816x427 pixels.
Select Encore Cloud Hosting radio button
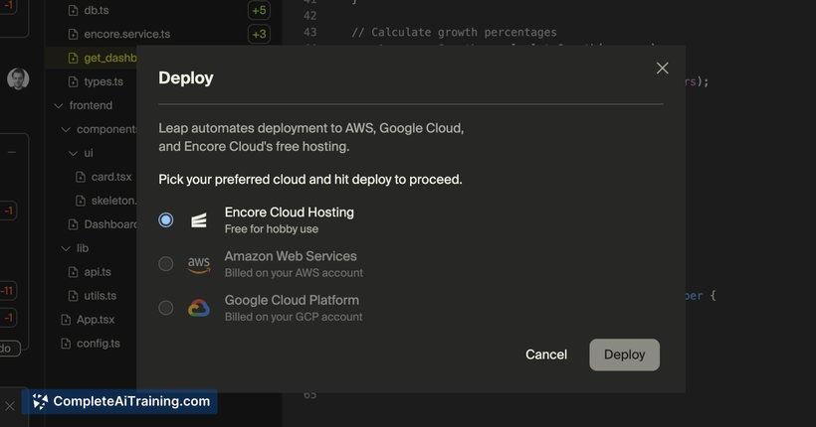[166, 219]
